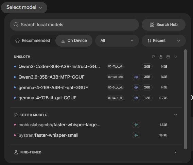Open the Select model dropdown

(24, 7)
